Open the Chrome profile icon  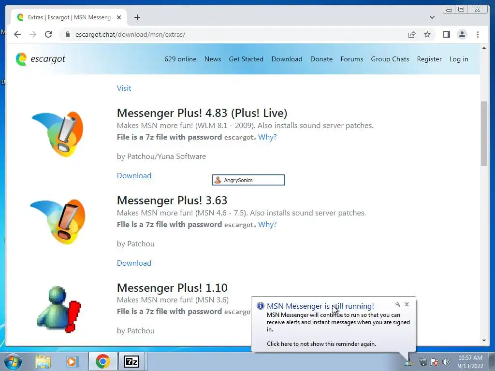click(x=462, y=34)
